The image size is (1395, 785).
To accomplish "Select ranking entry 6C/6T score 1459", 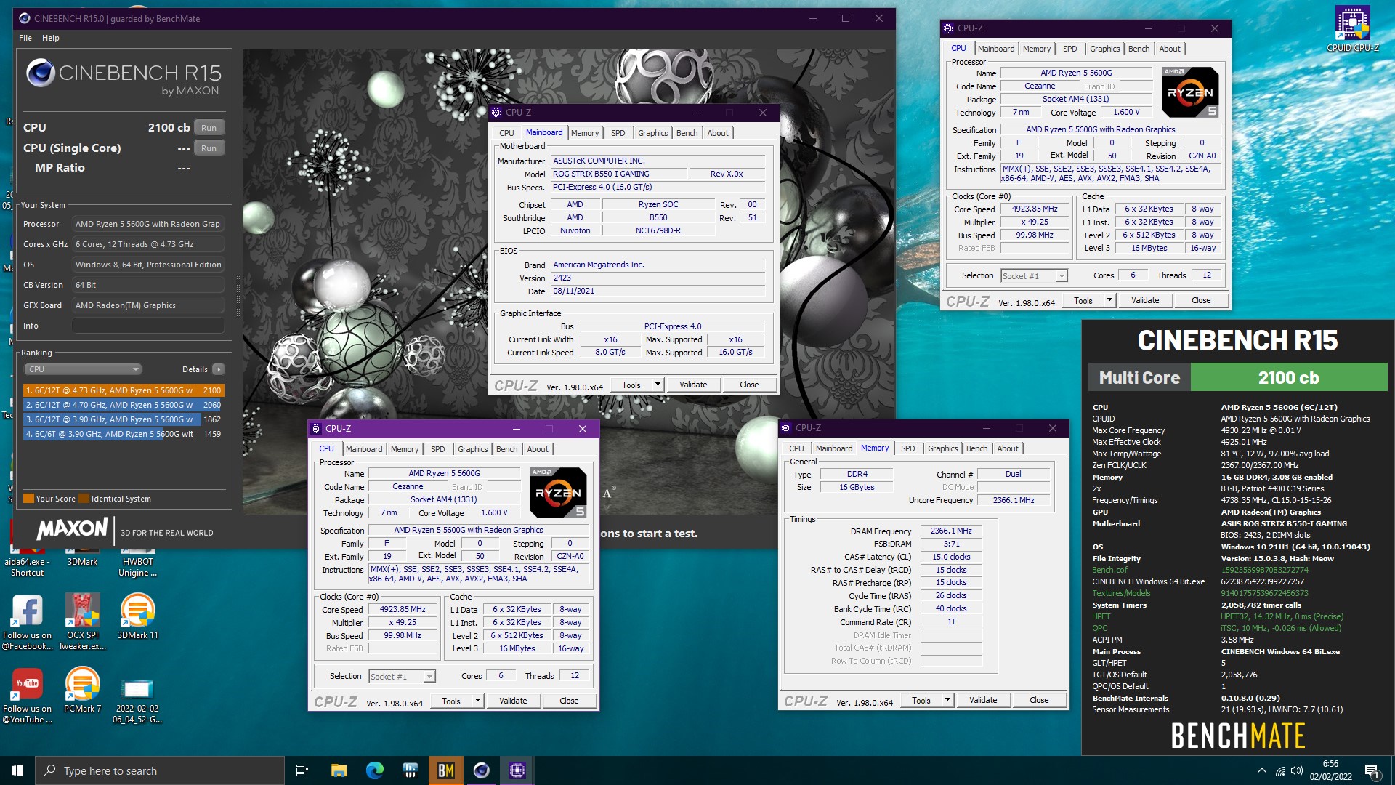I will pos(124,434).
